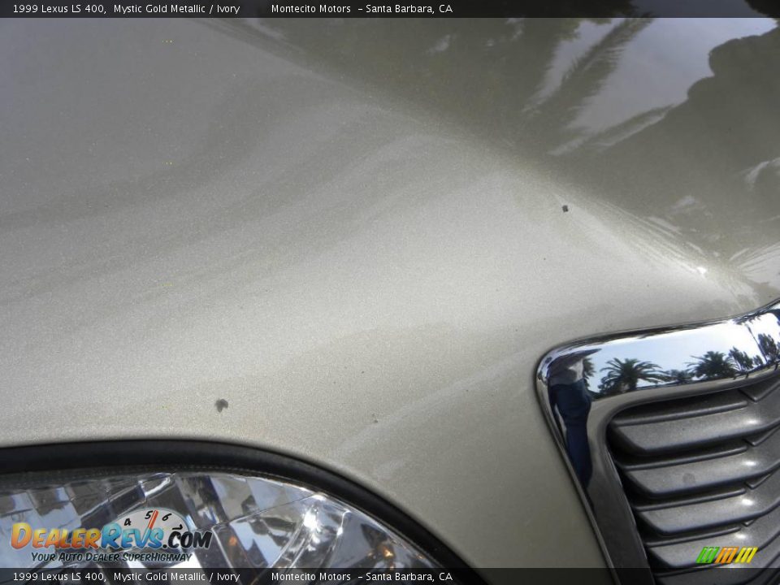Select the '1999 Lexus LS 400' text in top caption

pyautogui.click(x=58, y=9)
